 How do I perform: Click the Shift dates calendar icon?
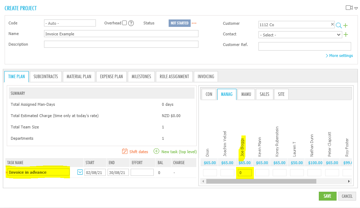coord(125,151)
